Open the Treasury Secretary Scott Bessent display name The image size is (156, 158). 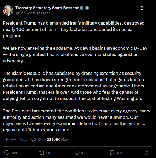pos(47,8)
